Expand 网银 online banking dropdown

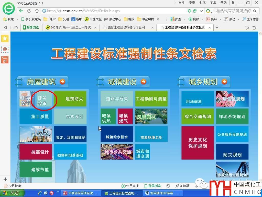[203, 19]
